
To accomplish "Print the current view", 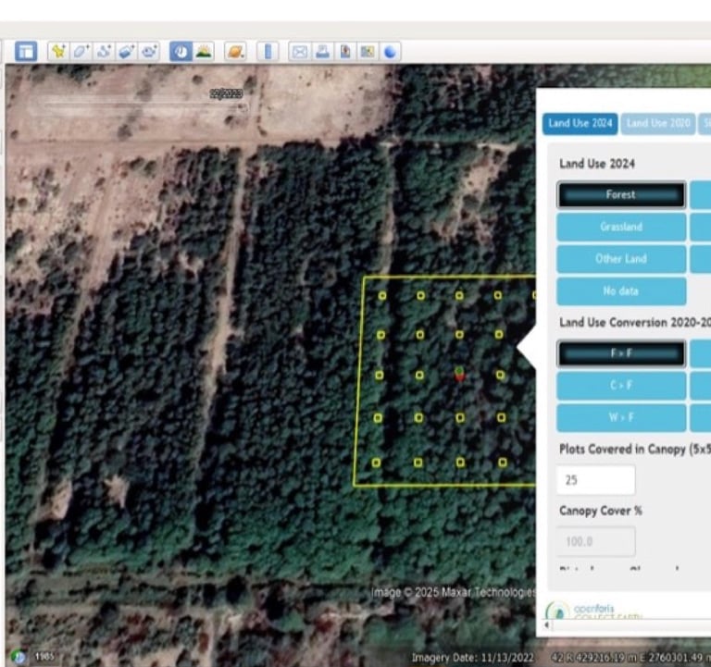I will tap(322, 51).
